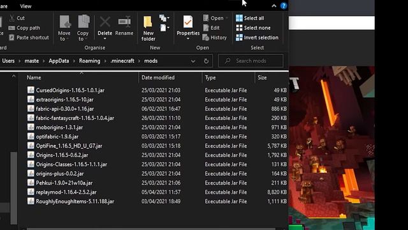This screenshot has width=408, height=230.
Task: Expand the Properties dropdown arrow
Action: pyautogui.click(x=188, y=39)
